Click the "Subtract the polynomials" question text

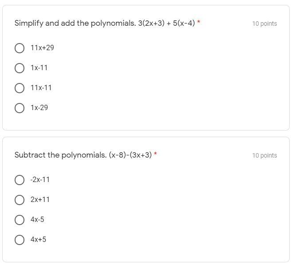click(x=83, y=155)
